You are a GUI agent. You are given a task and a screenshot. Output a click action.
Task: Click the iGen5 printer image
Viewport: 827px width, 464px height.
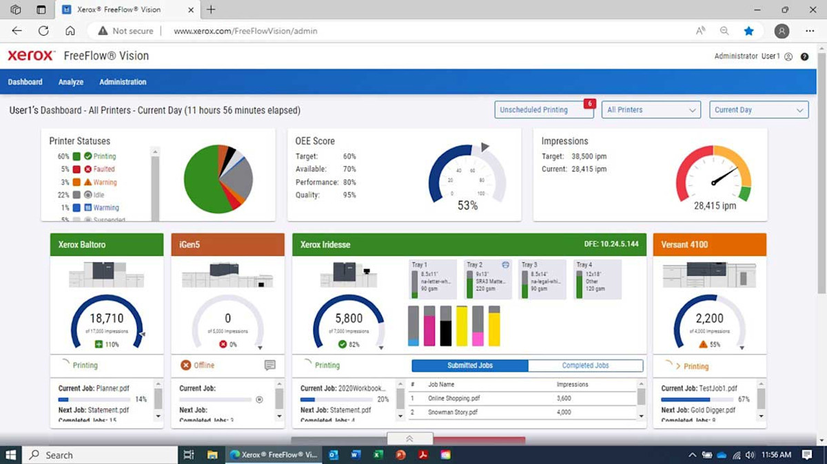click(x=227, y=274)
